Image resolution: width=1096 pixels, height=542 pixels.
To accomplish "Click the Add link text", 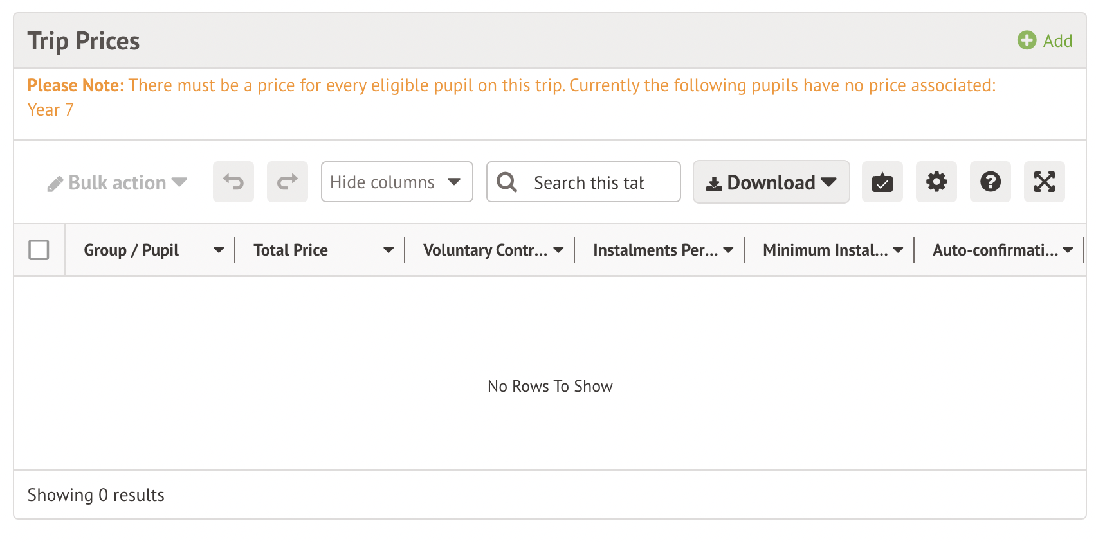I will click(x=1057, y=41).
